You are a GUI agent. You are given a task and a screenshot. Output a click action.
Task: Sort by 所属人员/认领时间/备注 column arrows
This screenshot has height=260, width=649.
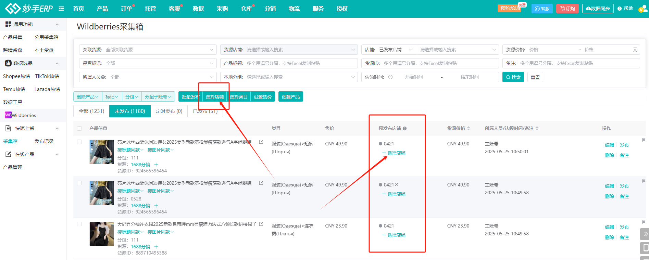coord(537,129)
